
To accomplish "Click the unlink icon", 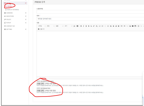I will click(x=127, y=26).
